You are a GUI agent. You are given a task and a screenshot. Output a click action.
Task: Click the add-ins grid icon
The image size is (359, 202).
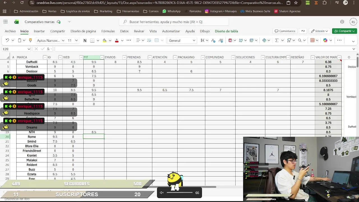[312, 40]
